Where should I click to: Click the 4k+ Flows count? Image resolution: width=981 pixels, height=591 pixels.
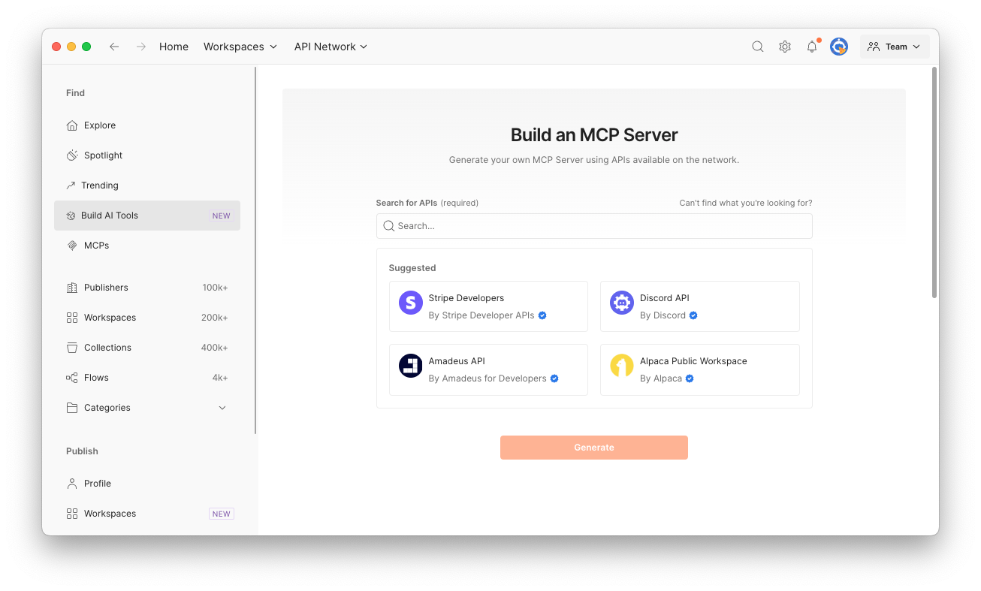pyautogui.click(x=220, y=378)
